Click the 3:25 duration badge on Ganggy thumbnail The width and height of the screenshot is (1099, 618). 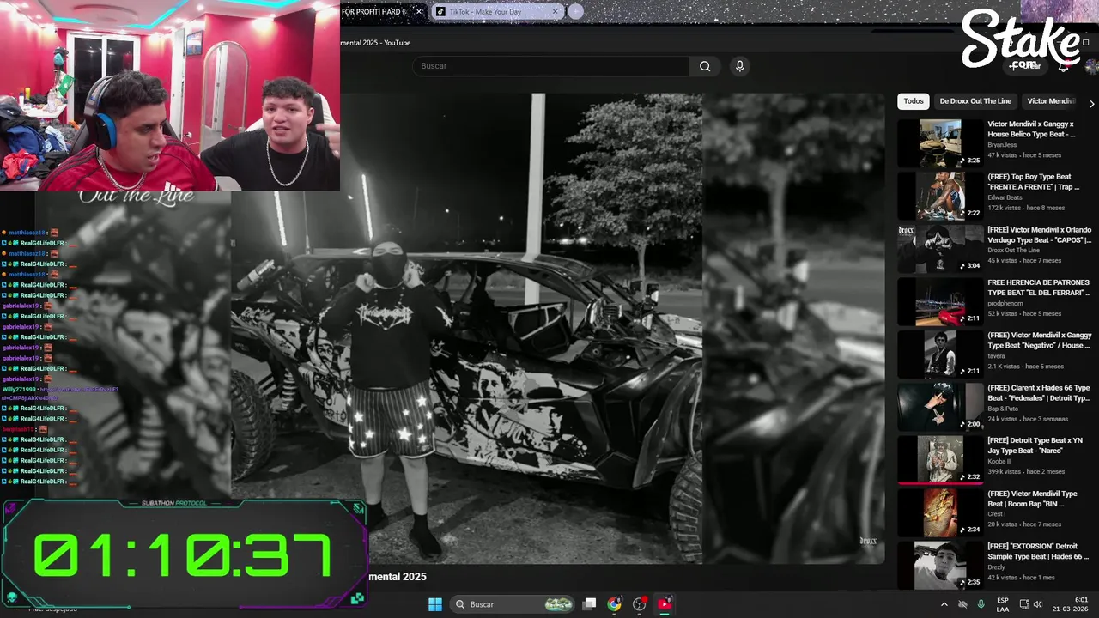[x=970, y=161]
